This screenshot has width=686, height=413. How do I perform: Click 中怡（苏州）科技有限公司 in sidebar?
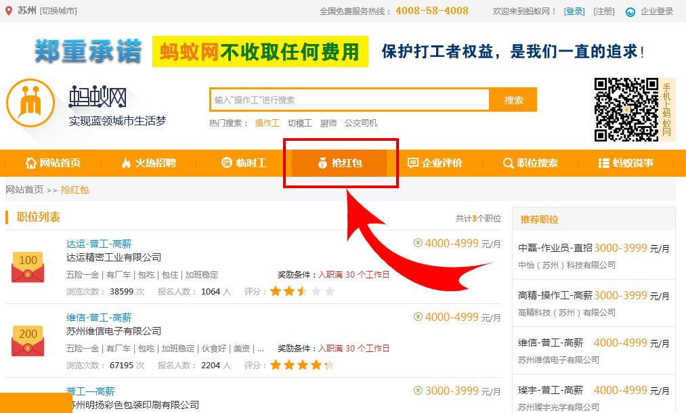pos(567,265)
